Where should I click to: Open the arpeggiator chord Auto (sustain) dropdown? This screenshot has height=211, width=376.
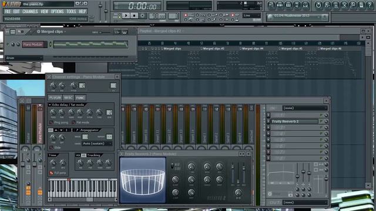(97, 144)
